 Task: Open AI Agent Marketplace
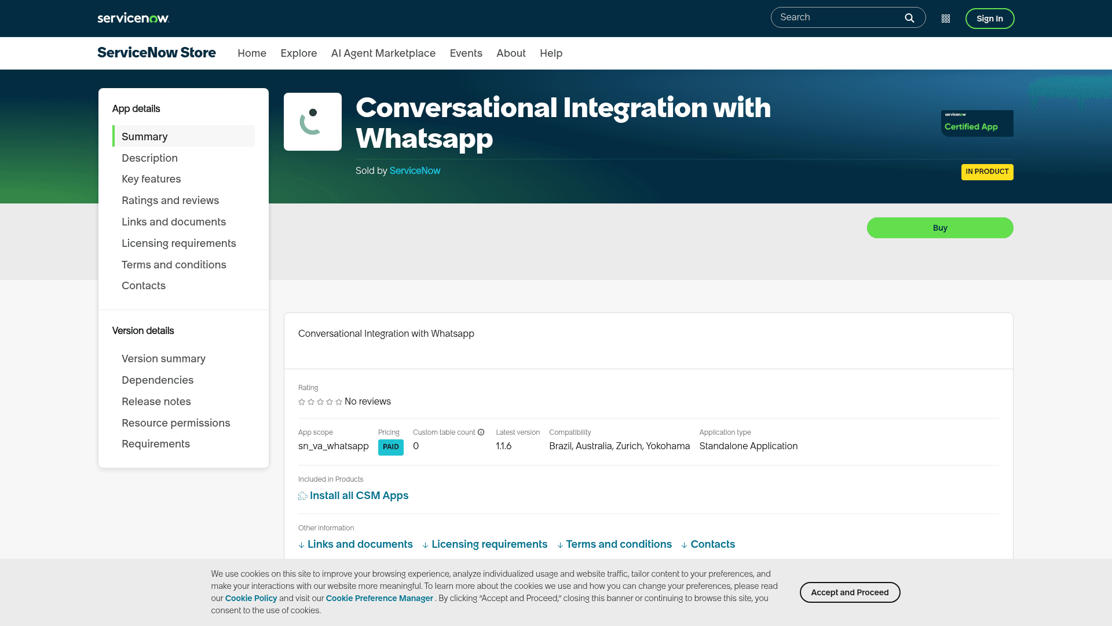click(383, 53)
